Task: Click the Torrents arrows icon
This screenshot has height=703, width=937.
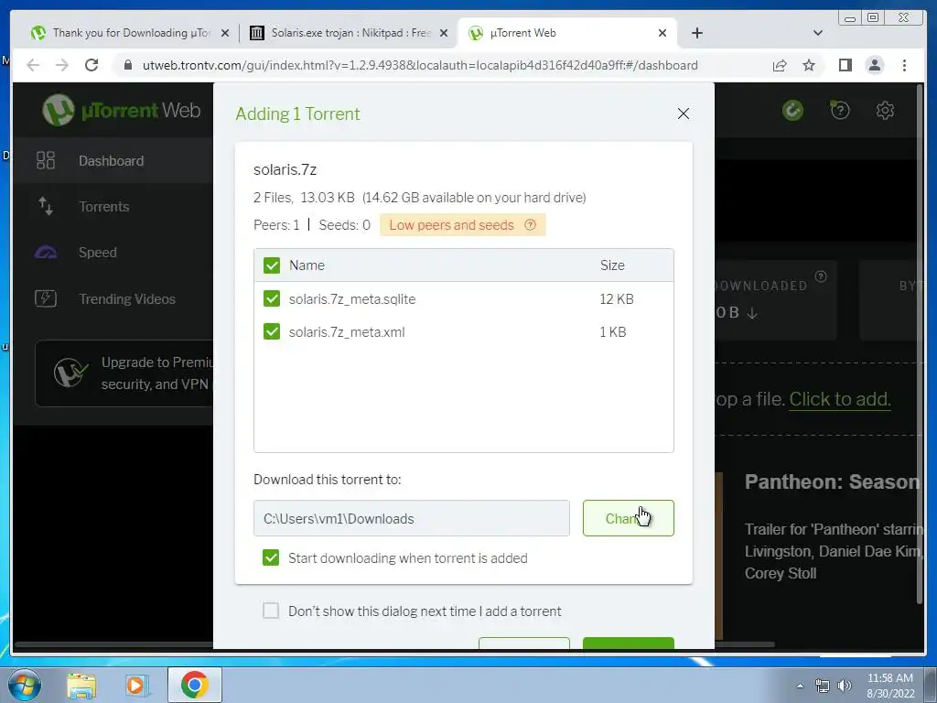Action: click(46, 206)
